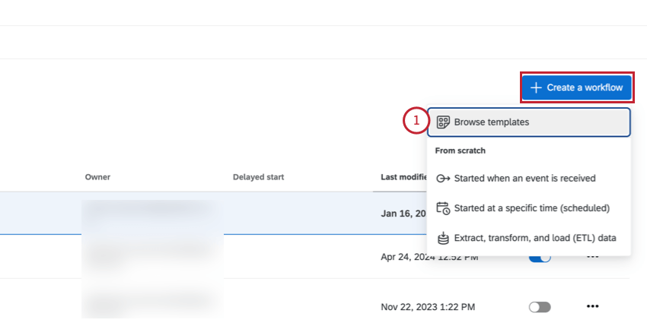Open three-dot menu in Apr 24, 2024 row
The width and height of the screenshot is (647, 323).
pos(592,258)
